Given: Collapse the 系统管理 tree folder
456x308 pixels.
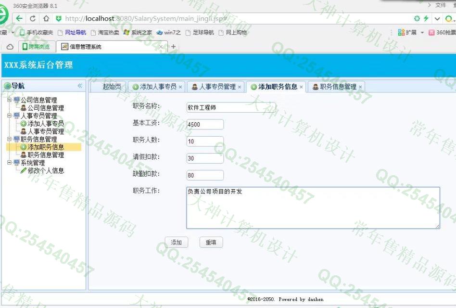Looking at the screenshot, I should [10, 163].
